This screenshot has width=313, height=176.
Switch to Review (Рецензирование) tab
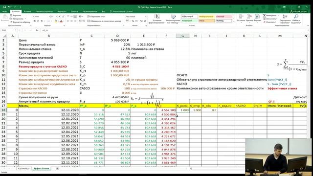point(90,12)
